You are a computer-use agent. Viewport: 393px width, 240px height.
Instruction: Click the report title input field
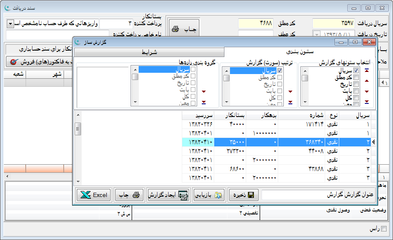tap(317, 195)
